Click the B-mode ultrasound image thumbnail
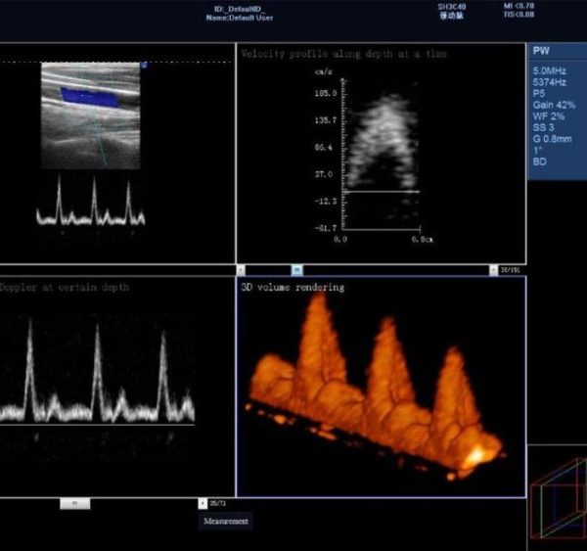 93,113
